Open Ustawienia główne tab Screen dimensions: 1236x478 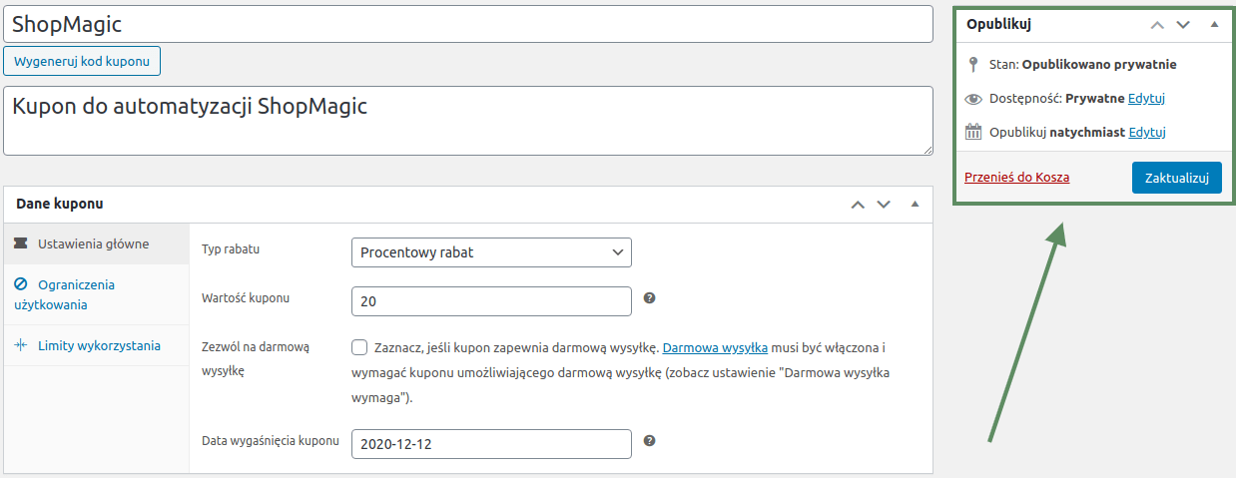pos(96,243)
